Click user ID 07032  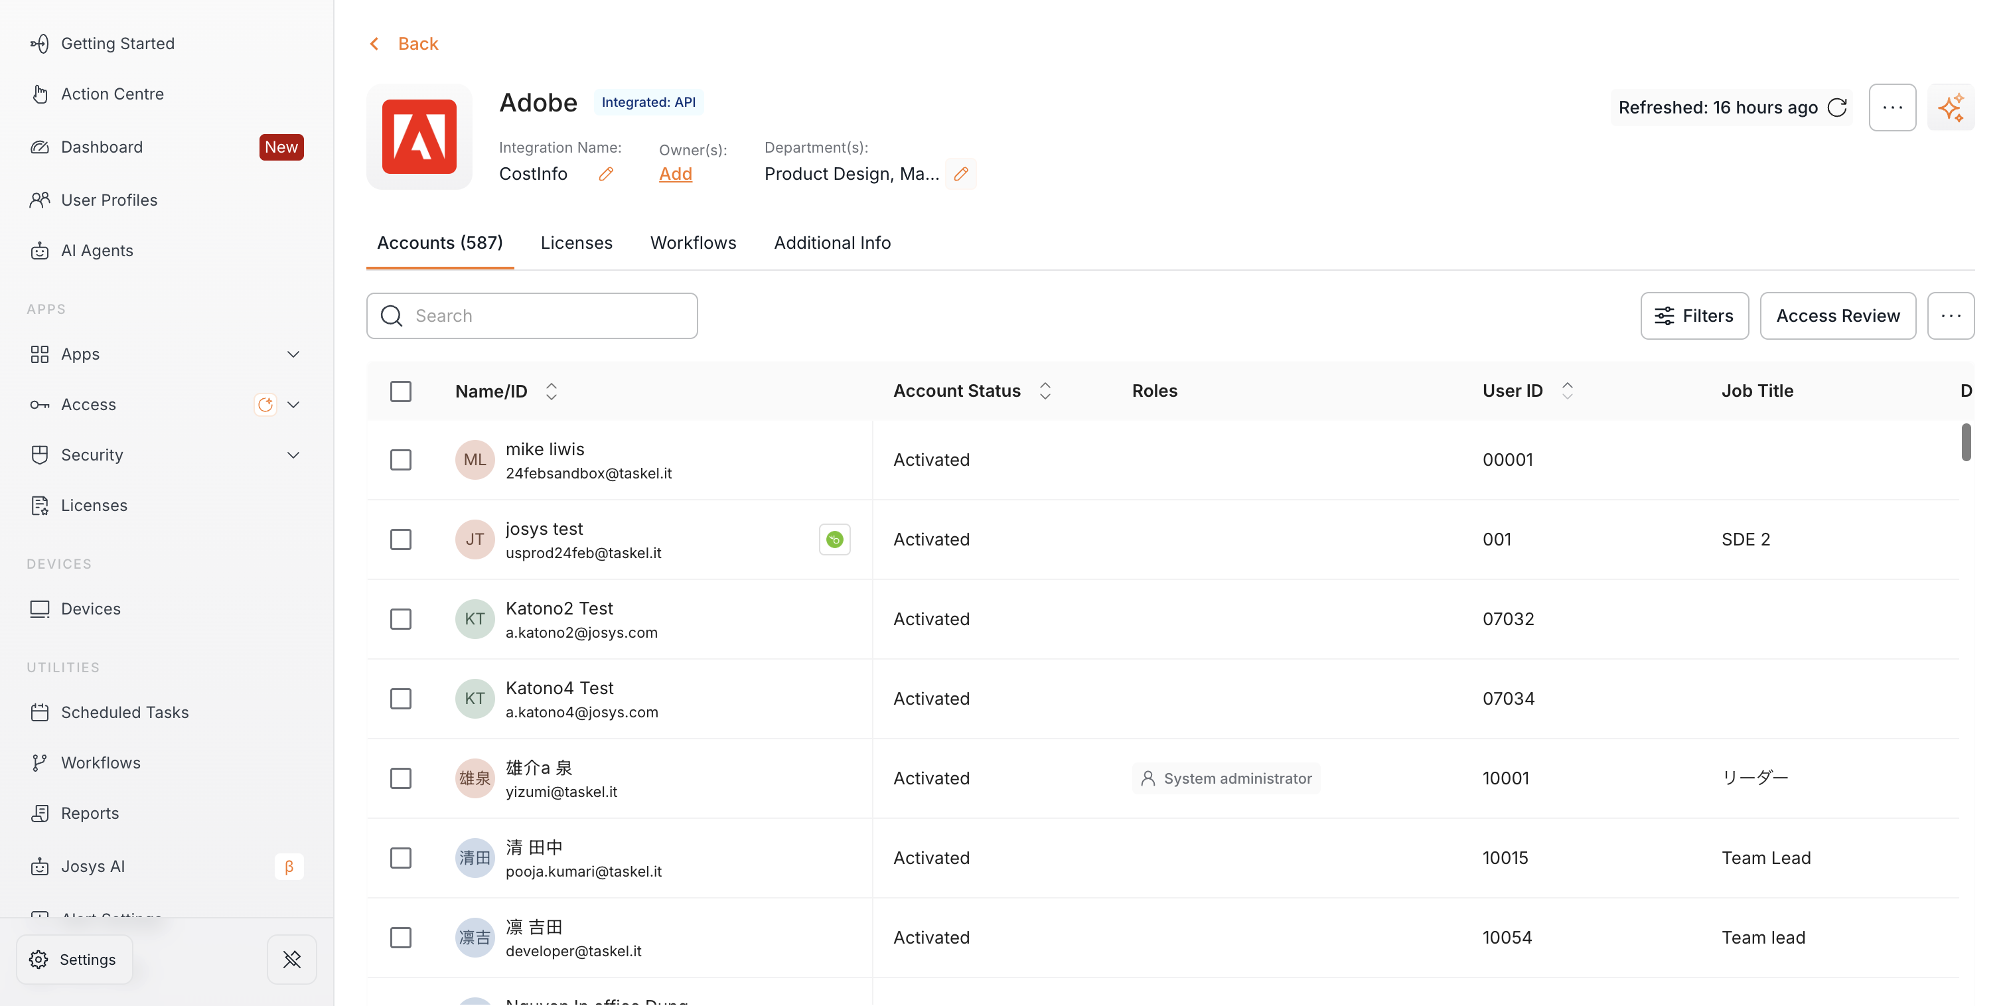tap(1509, 618)
